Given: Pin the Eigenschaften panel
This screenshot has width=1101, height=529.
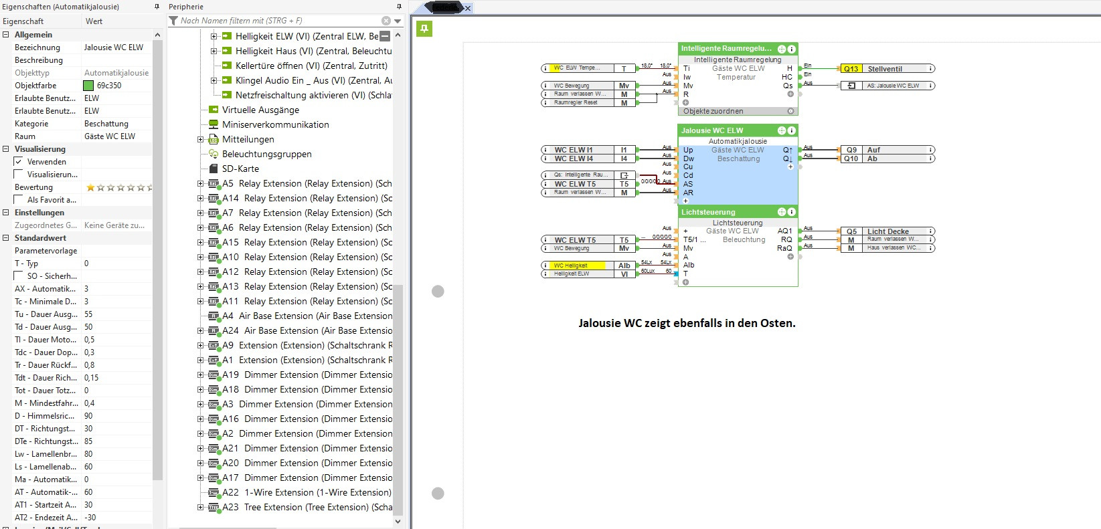Looking at the screenshot, I should click(x=157, y=7).
